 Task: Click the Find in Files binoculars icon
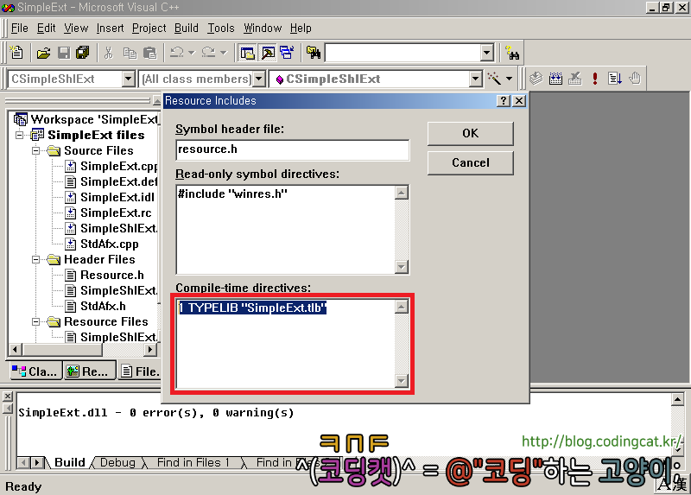pyautogui.click(x=314, y=53)
